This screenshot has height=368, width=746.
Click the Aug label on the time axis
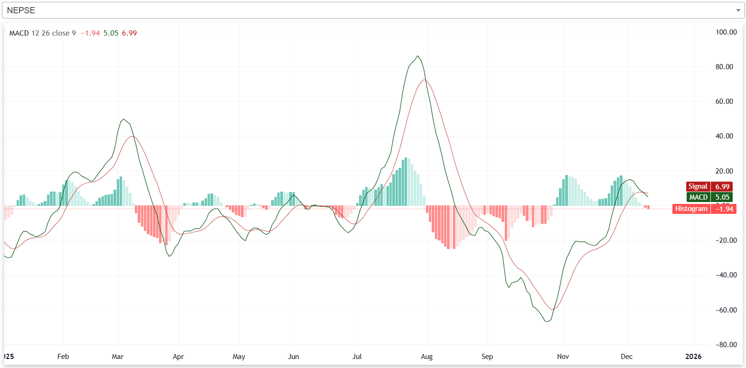[x=426, y=357]
